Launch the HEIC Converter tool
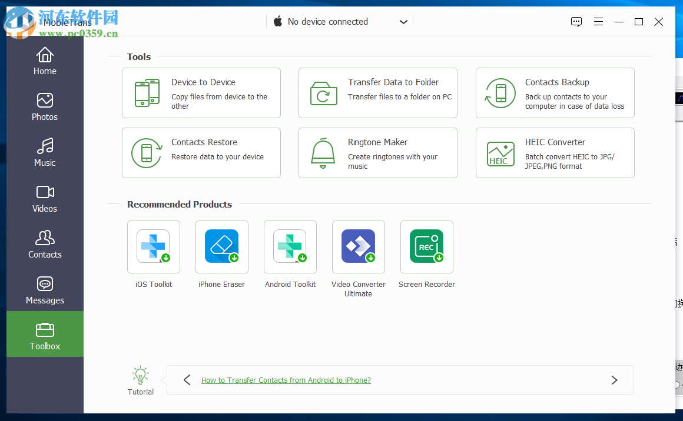 pos(554,153)
